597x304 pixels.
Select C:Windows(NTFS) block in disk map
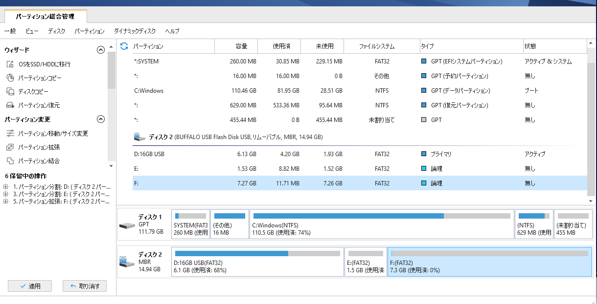pyautogui.click(x=382, y=224)
